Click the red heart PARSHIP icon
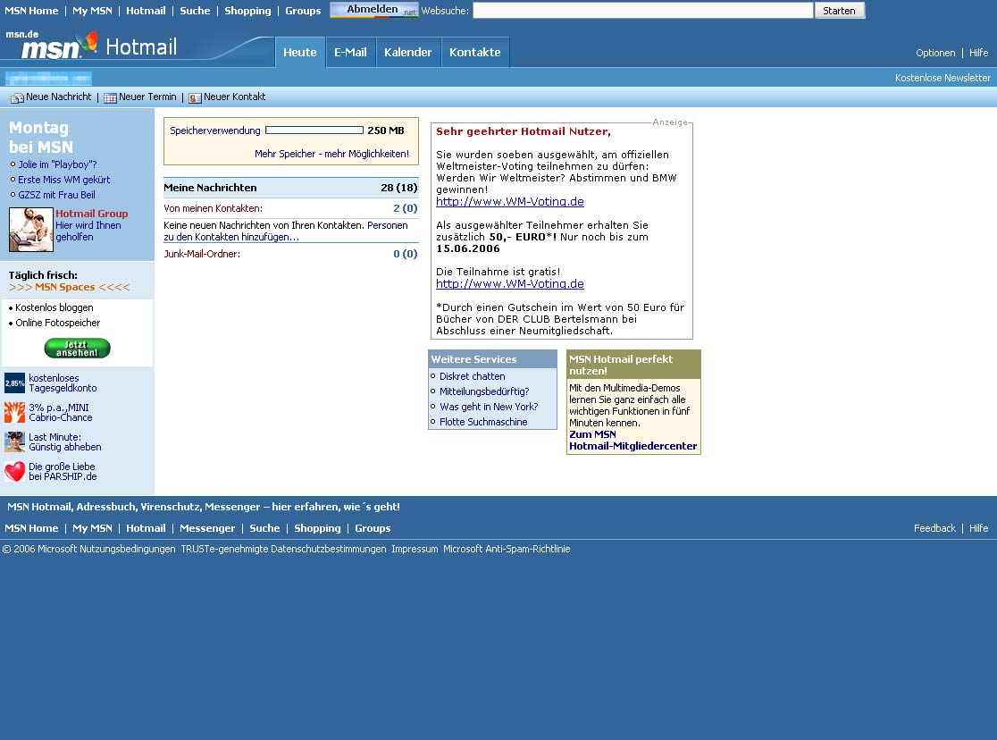The height and width of the screenshot is (740, 997). click(14, 472)
